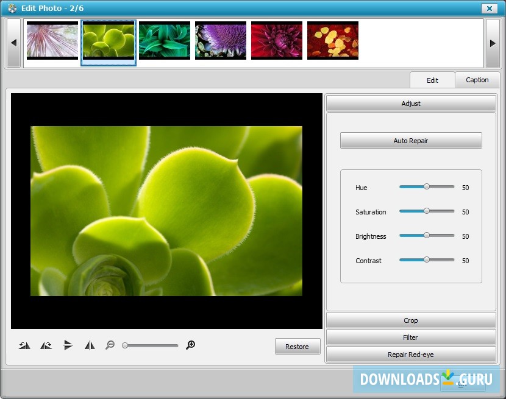Select the previous thumbnail arrow
This screenshot has height=399, width=506.
tap(13, 41)
